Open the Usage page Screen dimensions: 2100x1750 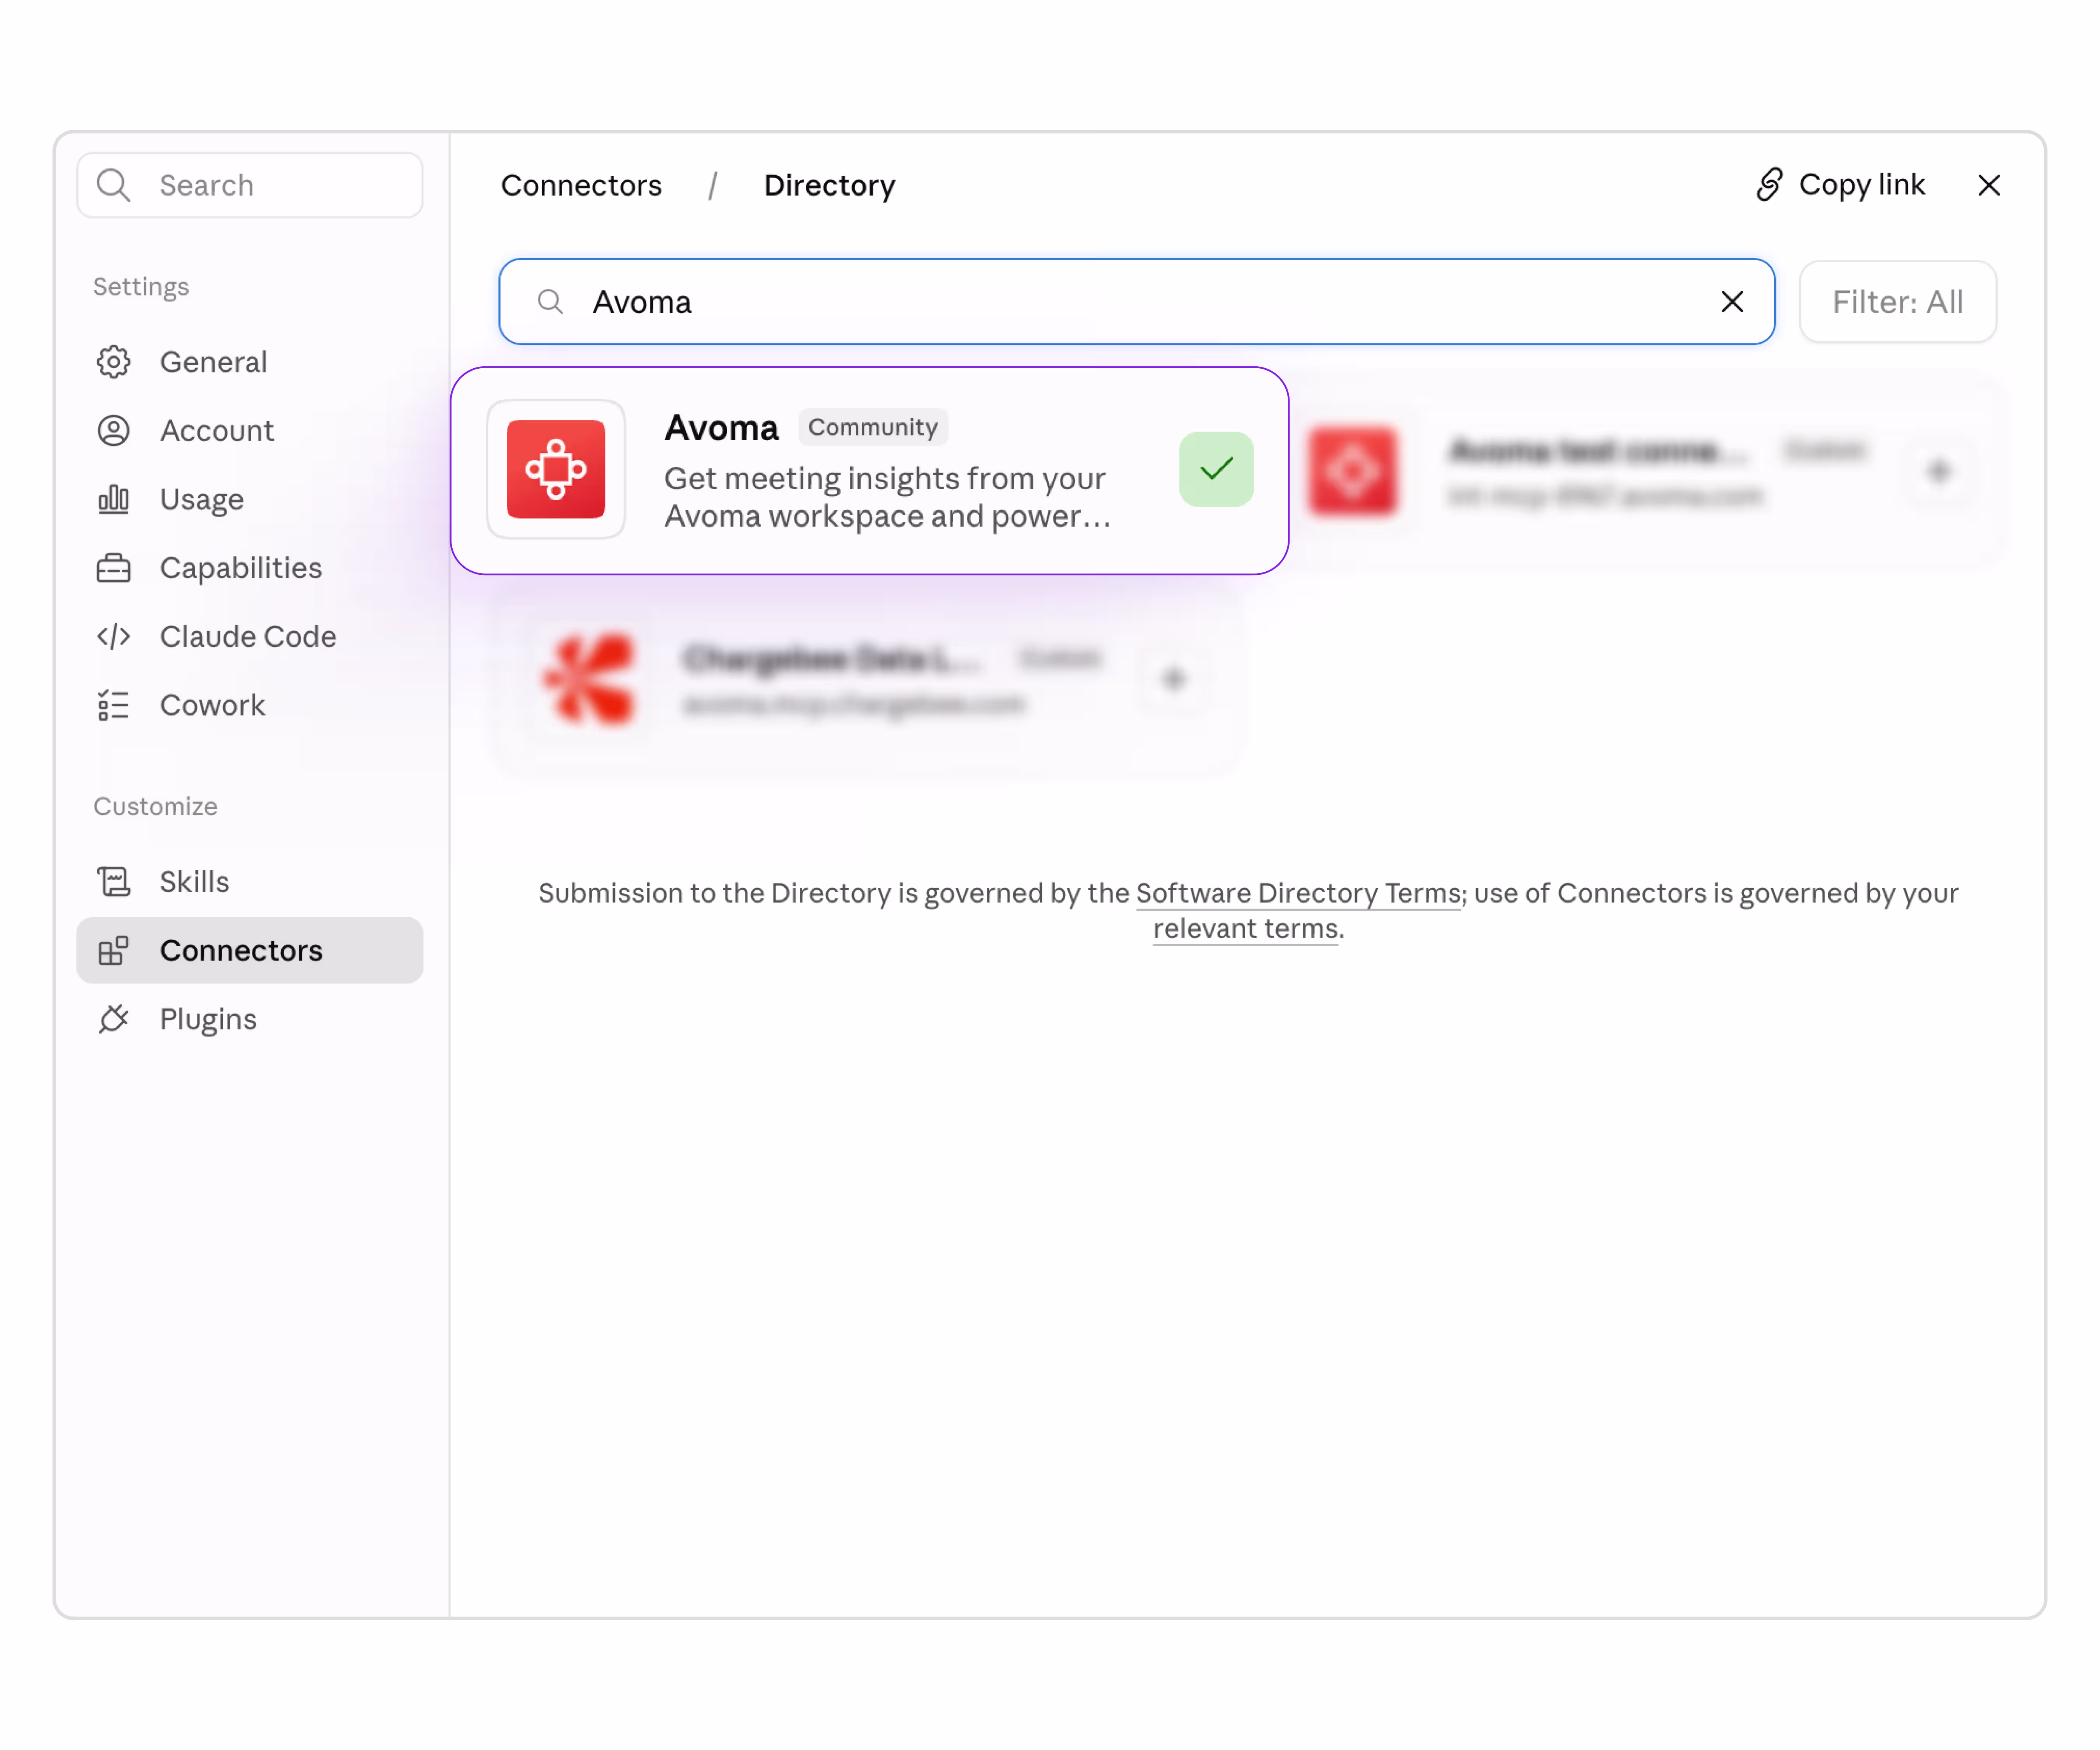tap(250, 499)
